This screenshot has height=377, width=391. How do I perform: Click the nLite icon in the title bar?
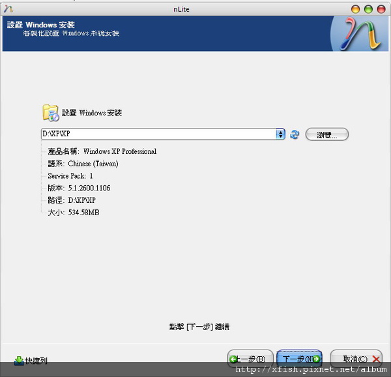tap(8, 9)
